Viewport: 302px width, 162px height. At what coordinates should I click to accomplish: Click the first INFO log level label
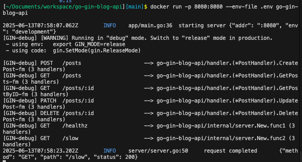click(109, 26)
